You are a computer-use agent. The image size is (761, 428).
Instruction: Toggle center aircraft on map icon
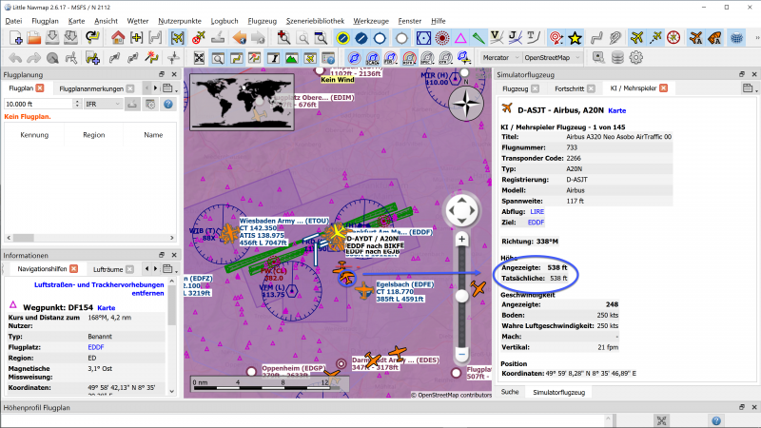click(x=178, y=37)
